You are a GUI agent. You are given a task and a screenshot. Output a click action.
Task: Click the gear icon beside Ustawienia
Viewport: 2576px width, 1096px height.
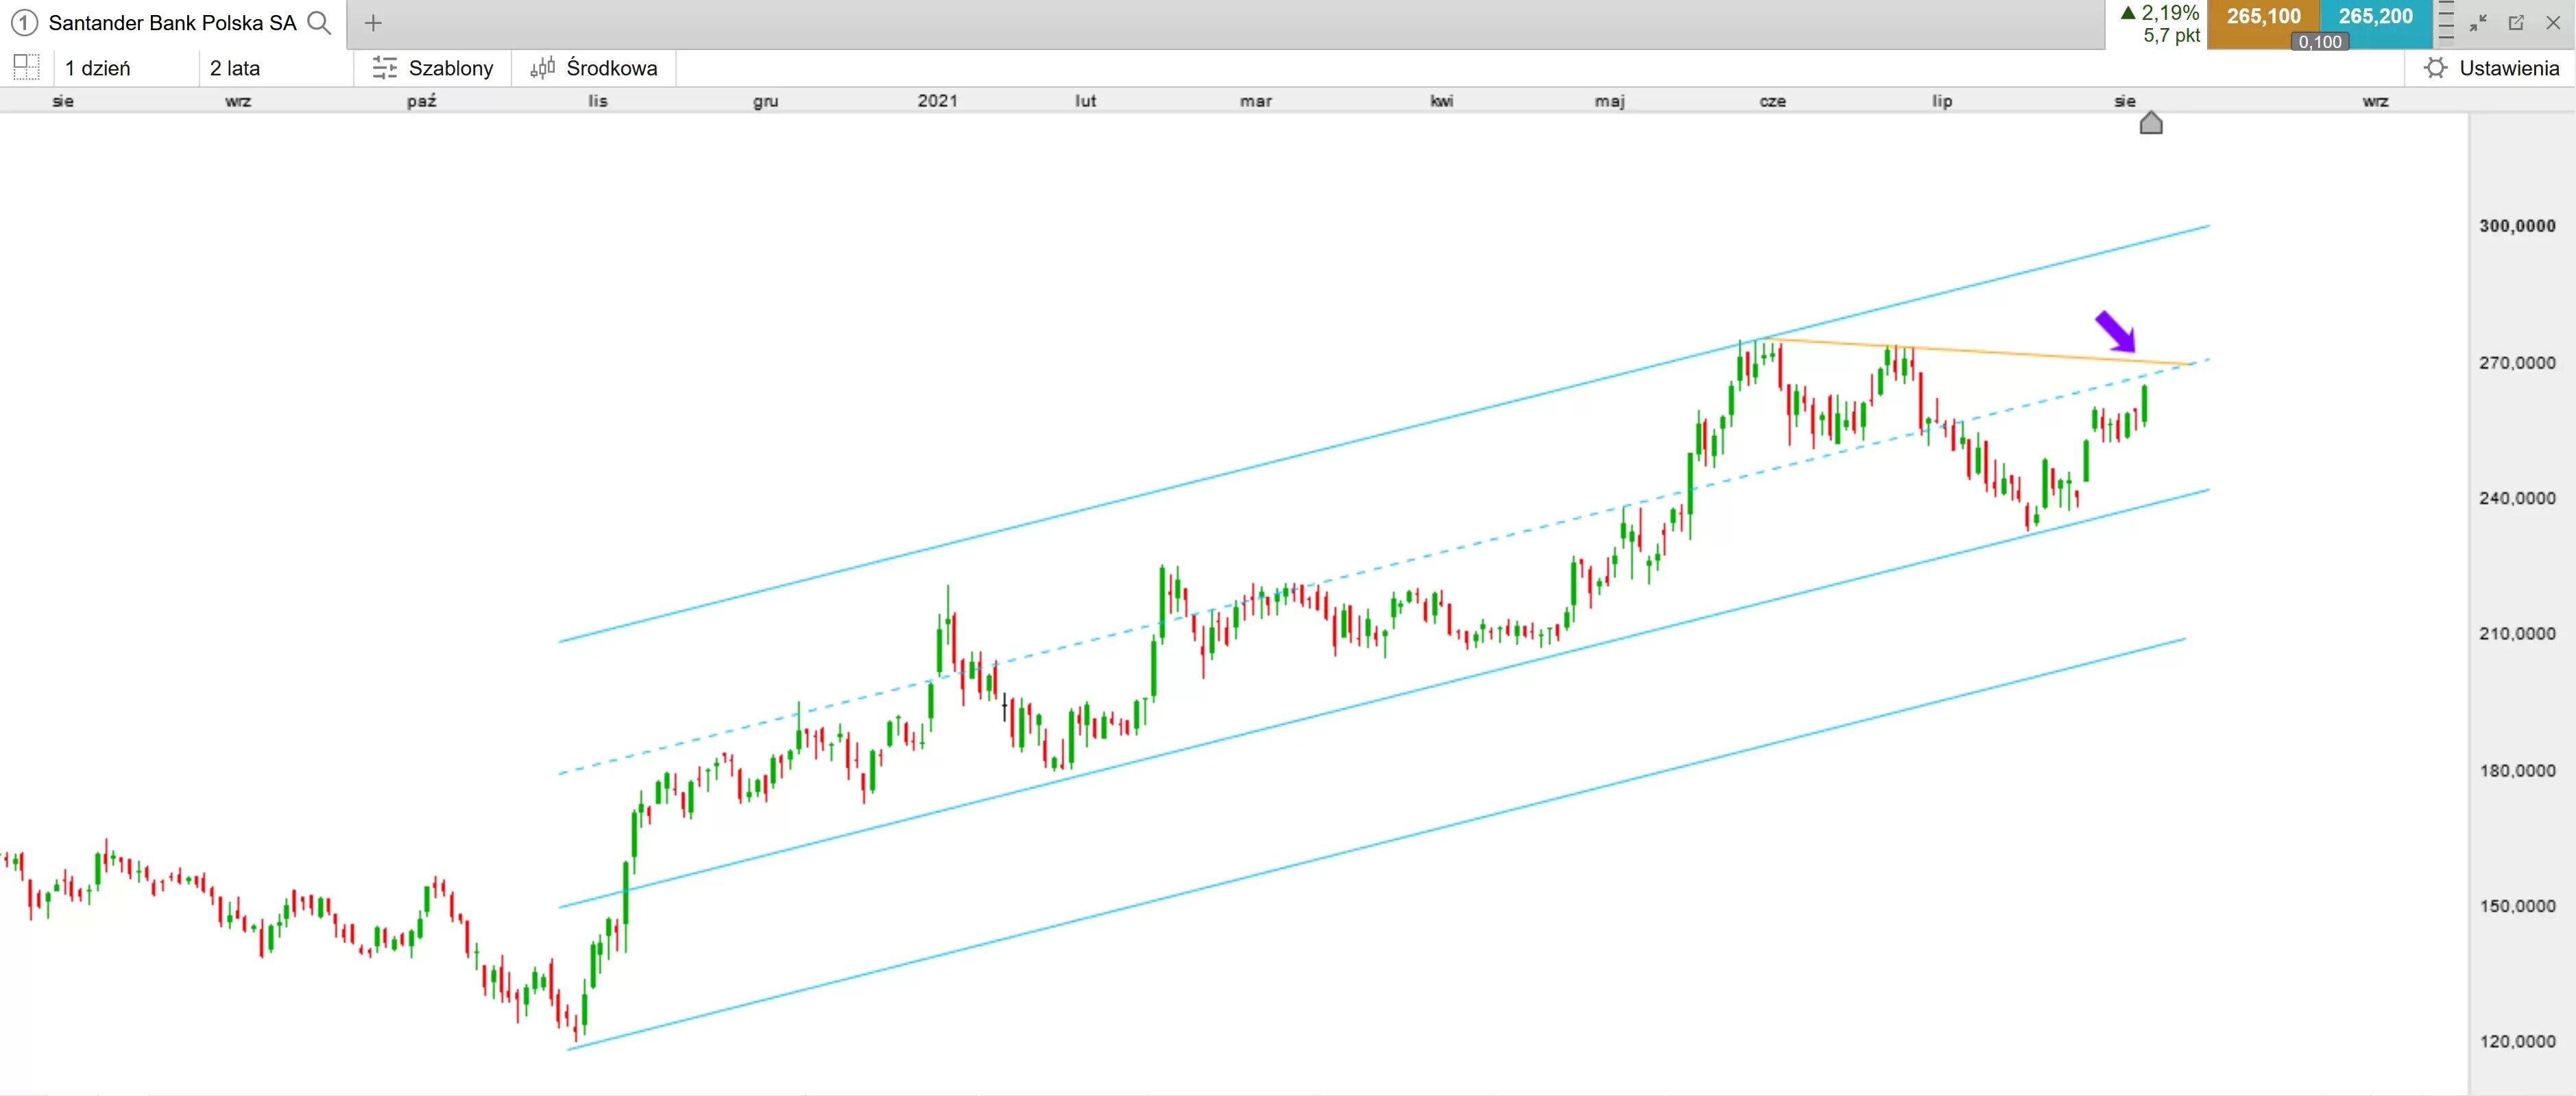coord(2436,68)
